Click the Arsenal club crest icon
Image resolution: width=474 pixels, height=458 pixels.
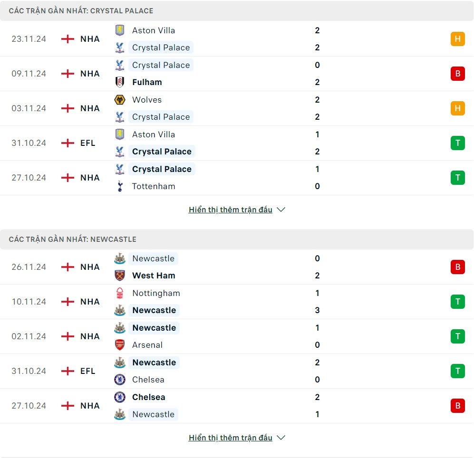pyautogui.click(x=120, y=345)
